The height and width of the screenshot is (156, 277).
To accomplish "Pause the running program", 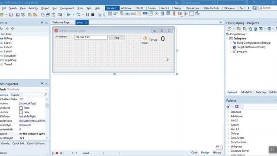I will (x=87, y=15).
